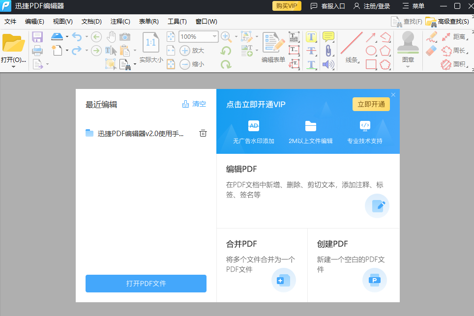Clear recent files with 清空
The height and width of the screenshot is (316, 474).
coord(198,104)
